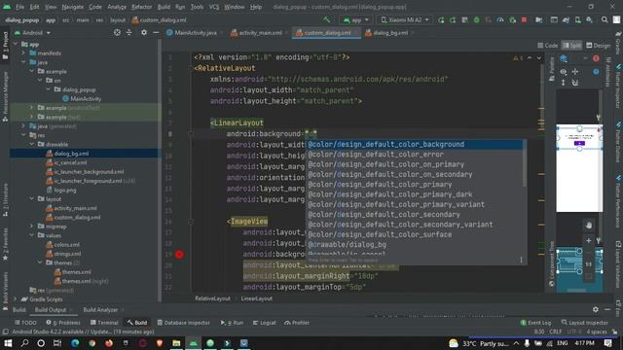Open the Refactor menu

tap(141, 7)
